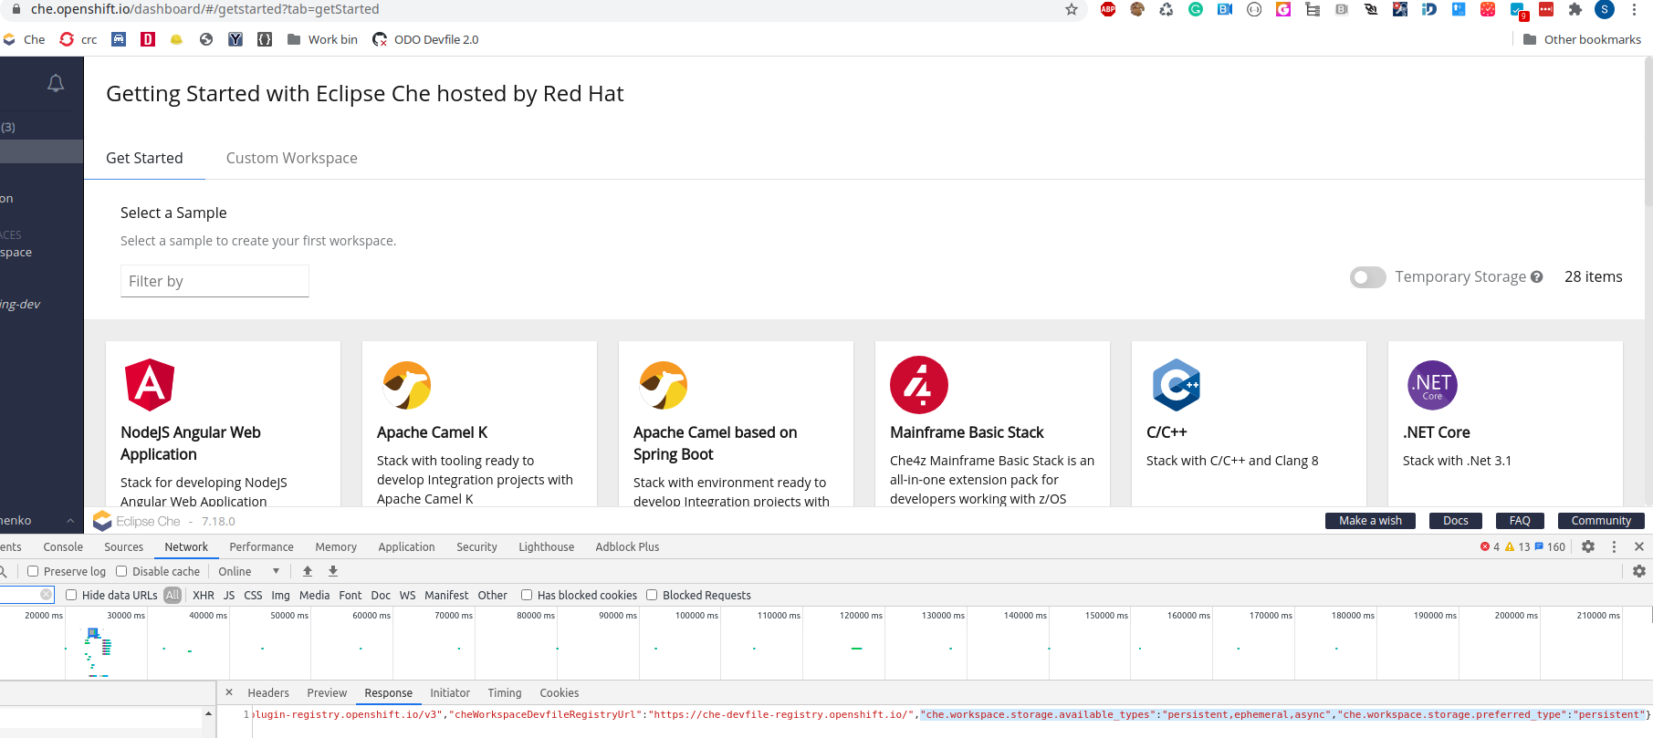Select the Apache Camel K sample card

[479, 424]
